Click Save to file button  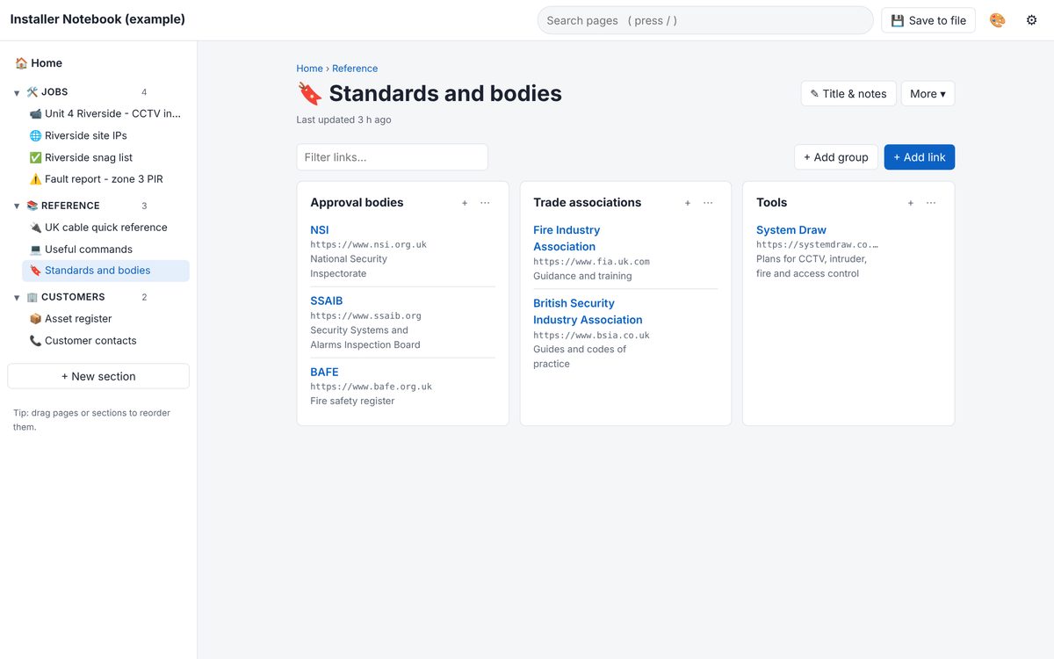pyautogui.click(x=928, y=20)
